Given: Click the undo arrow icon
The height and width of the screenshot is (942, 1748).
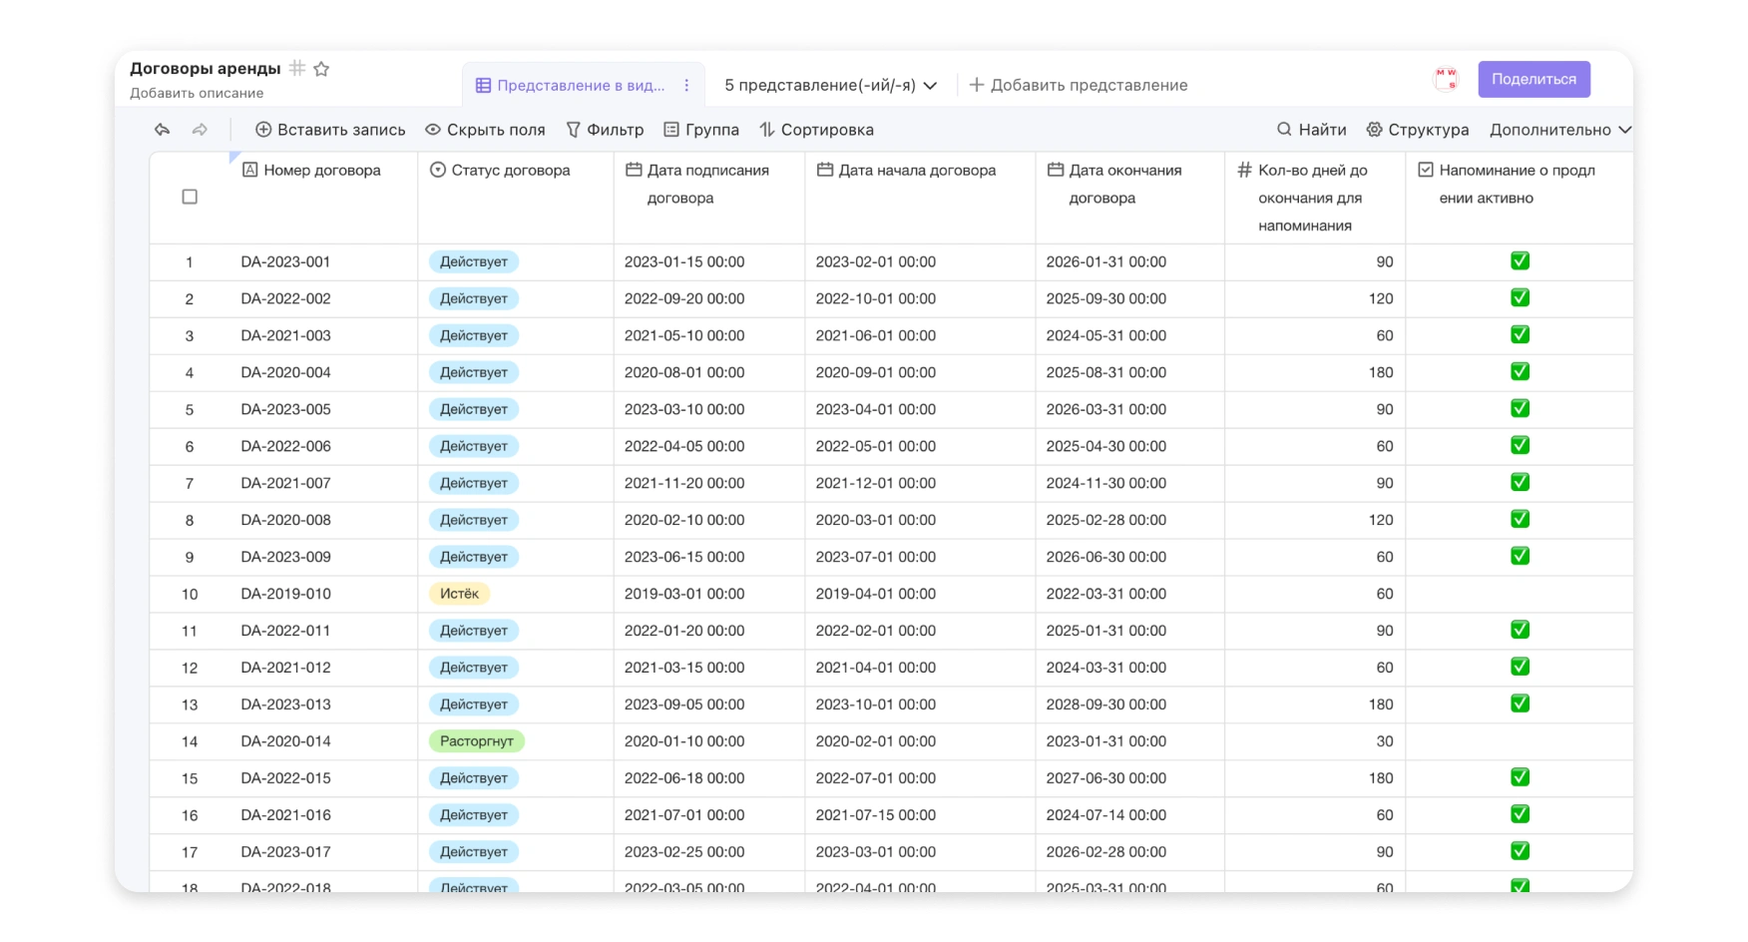Looking at the screenshot, I should [x=162, y=130].
